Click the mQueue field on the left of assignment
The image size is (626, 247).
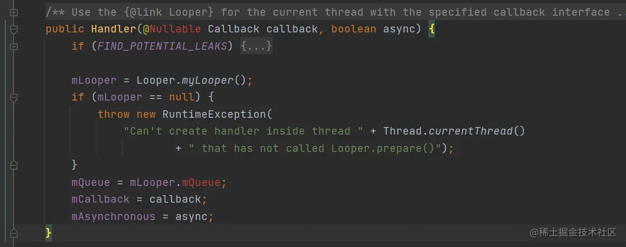[x=90, y=182]
